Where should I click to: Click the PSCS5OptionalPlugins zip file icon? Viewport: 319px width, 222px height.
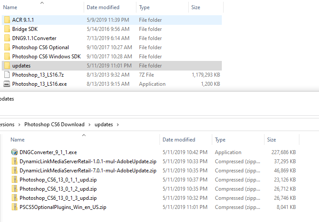point(14,207)
